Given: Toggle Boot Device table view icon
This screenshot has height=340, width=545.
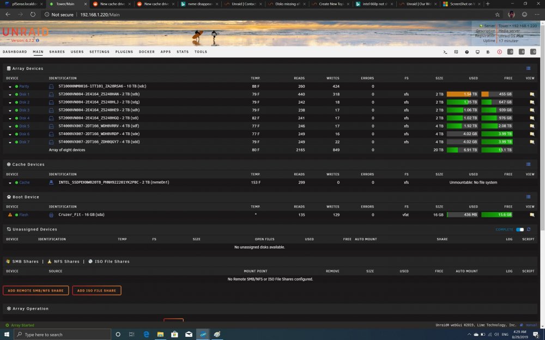Looking at the screenshot, I should click(528, 197).
